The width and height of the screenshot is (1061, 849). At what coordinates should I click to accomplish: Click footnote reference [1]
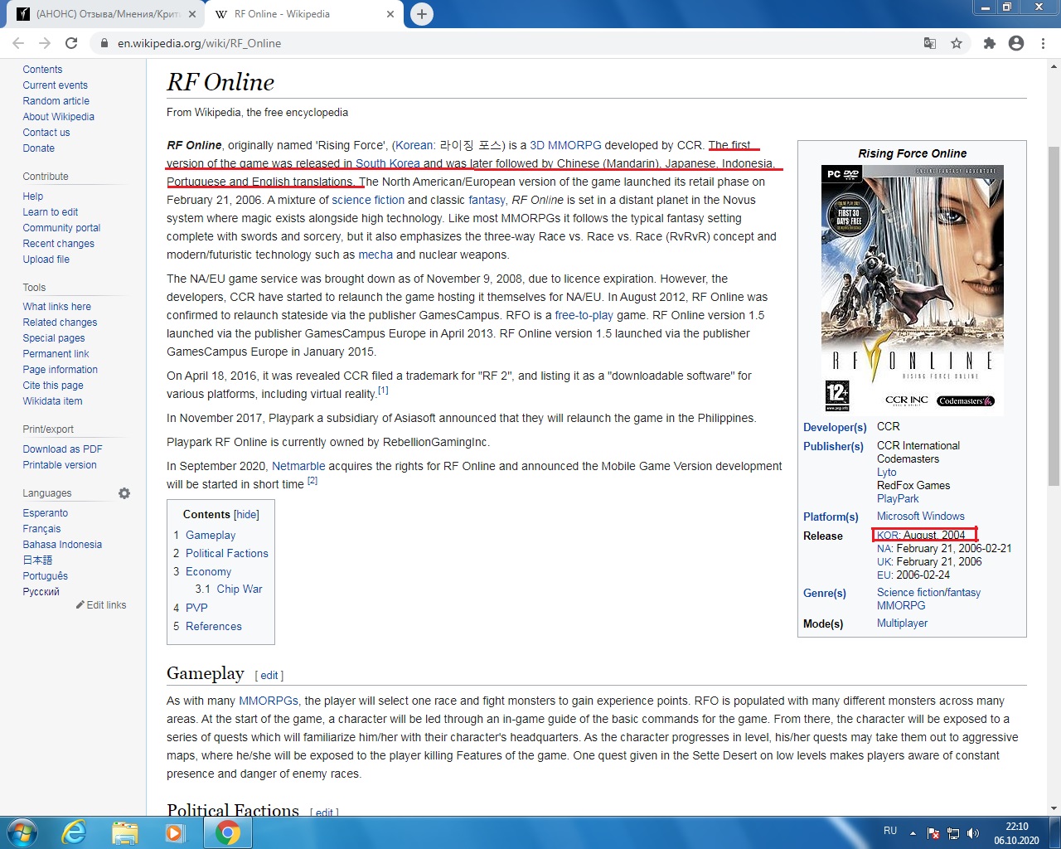point(383,391)
